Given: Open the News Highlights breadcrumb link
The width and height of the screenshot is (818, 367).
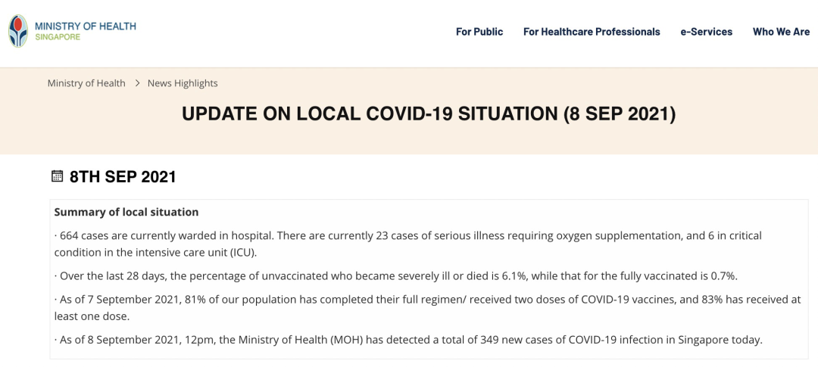Looking at the screenshot, I should click(183, 83).
